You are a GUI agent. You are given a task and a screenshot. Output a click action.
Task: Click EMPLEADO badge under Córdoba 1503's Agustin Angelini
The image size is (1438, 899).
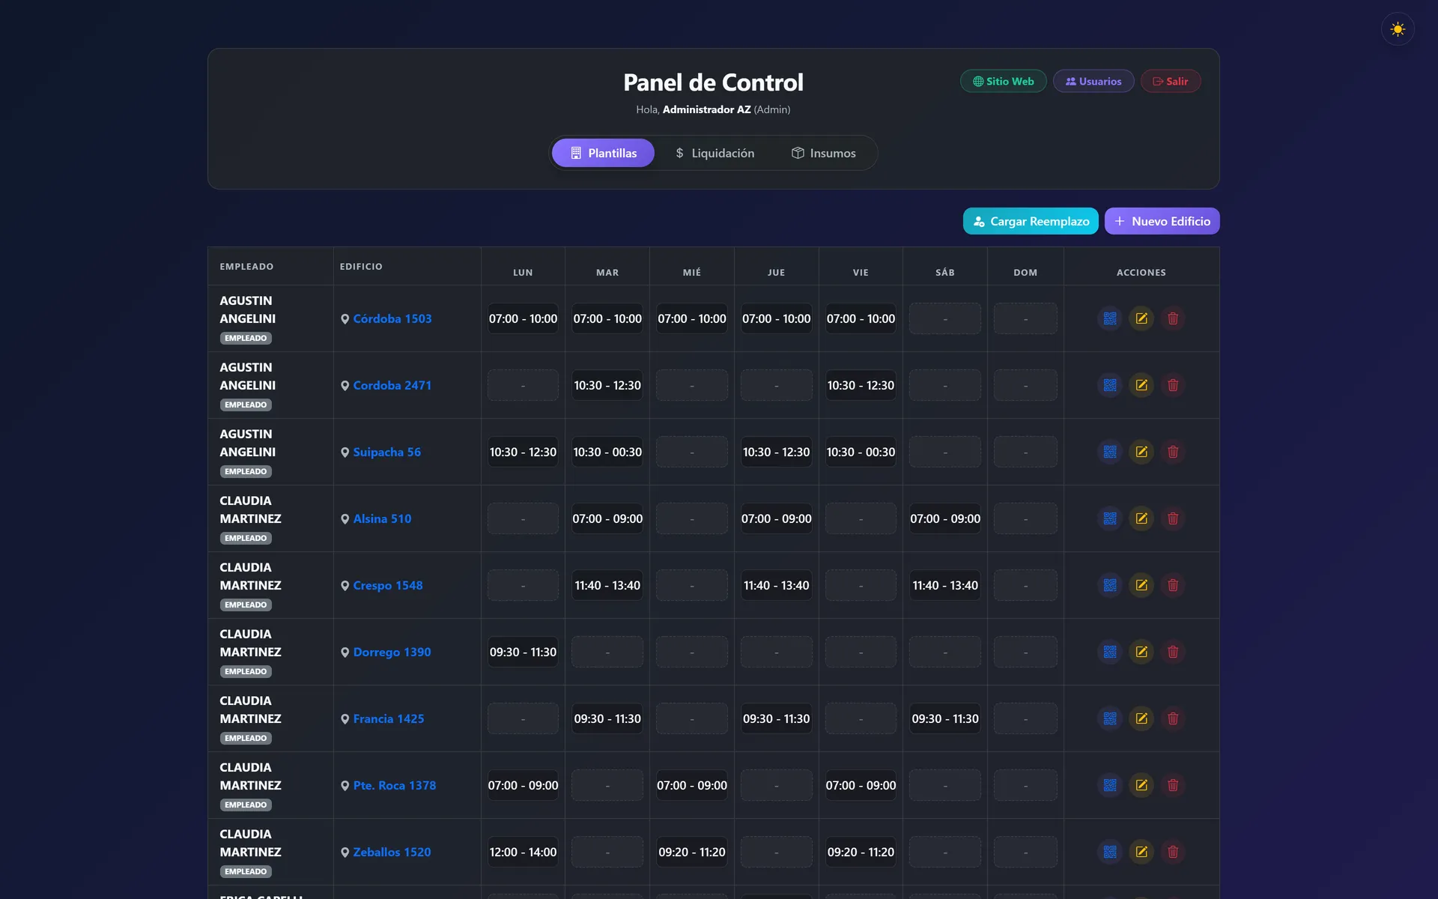point(246,338)
